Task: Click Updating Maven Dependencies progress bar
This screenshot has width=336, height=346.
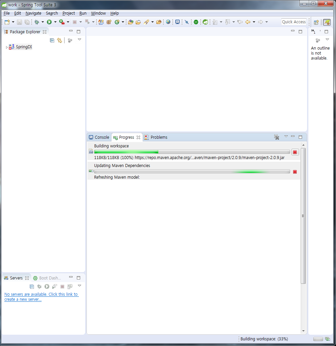Action: (x=192, y=171)
